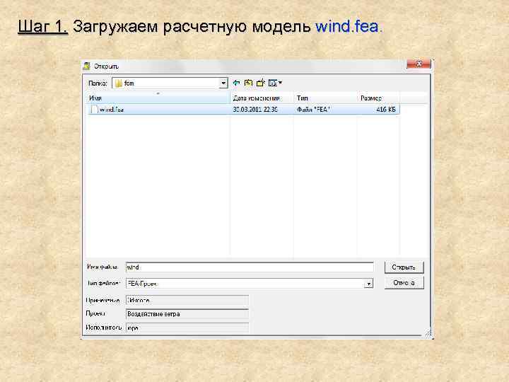Click the Открыть button
The height and width of the screenshot is (382, 509).
404,267
